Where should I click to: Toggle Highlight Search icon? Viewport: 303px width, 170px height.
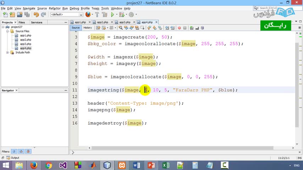(137, 28)
